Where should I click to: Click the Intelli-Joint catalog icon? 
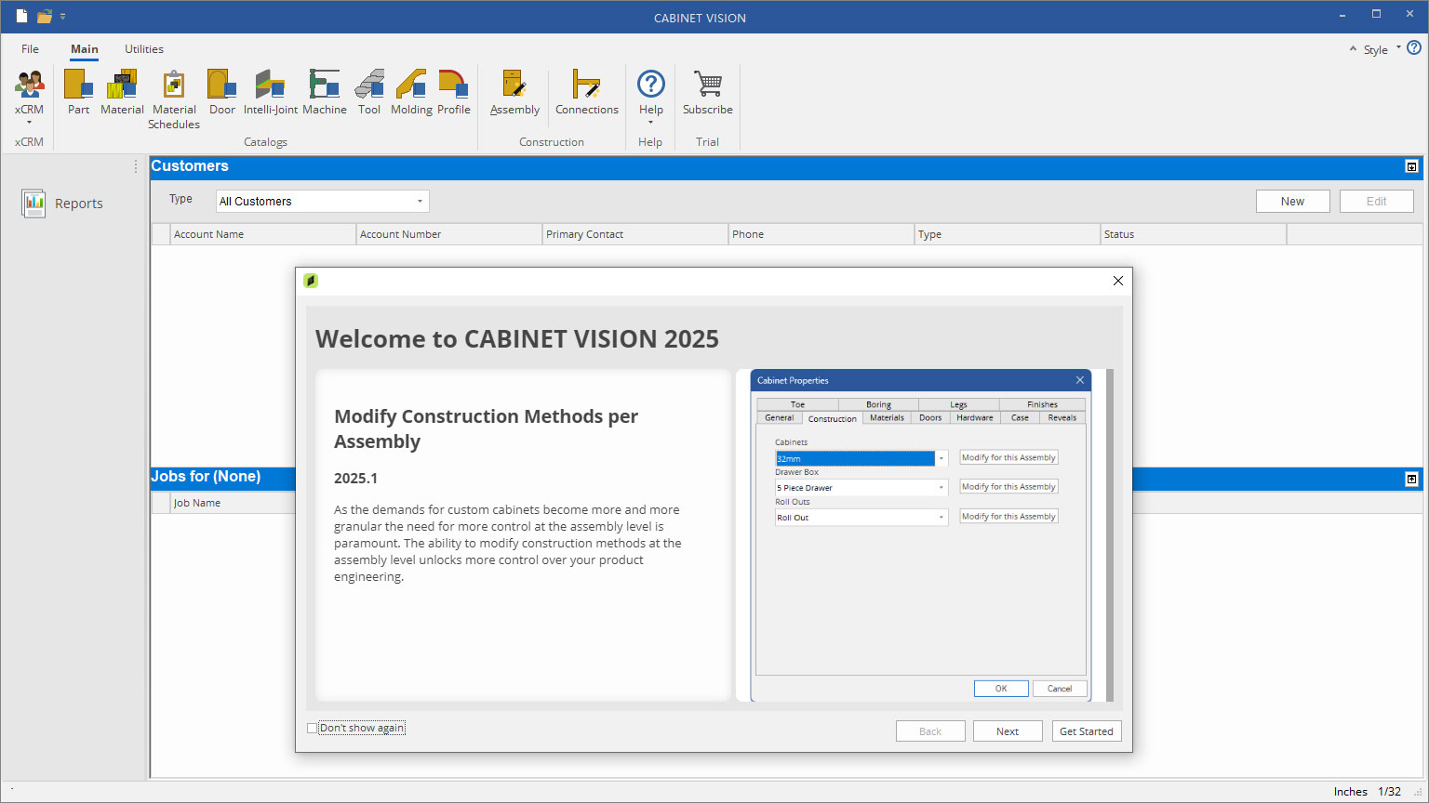click(x=269, y=90)
